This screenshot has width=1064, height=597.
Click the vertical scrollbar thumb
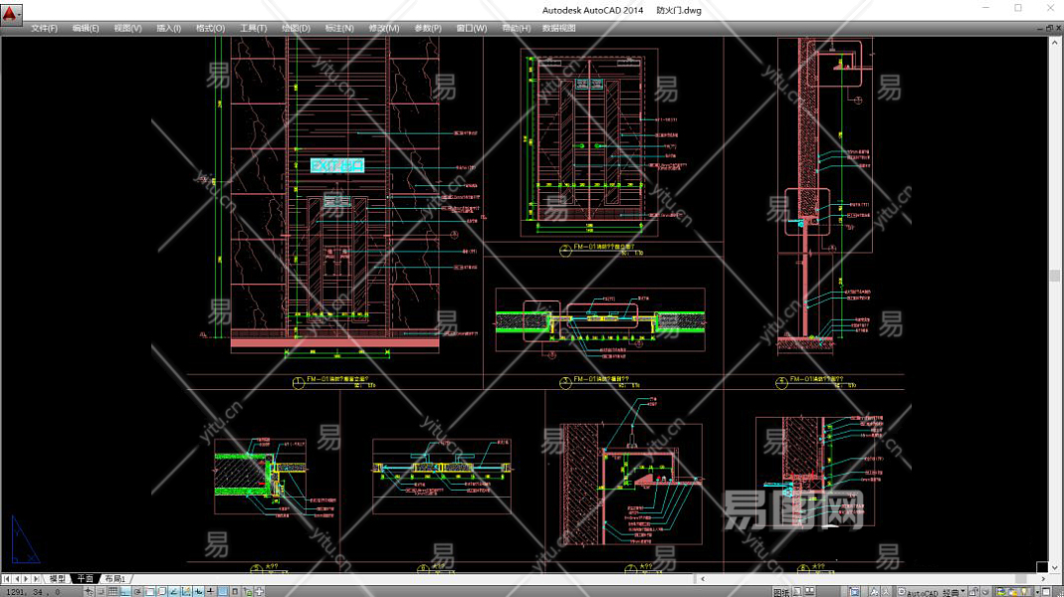pos(1055,276)
